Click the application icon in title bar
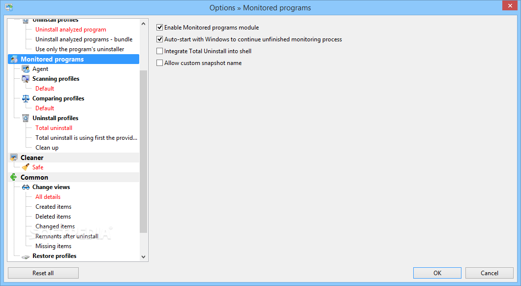Viewport: 521px width, 286px height. coord(9,7)
